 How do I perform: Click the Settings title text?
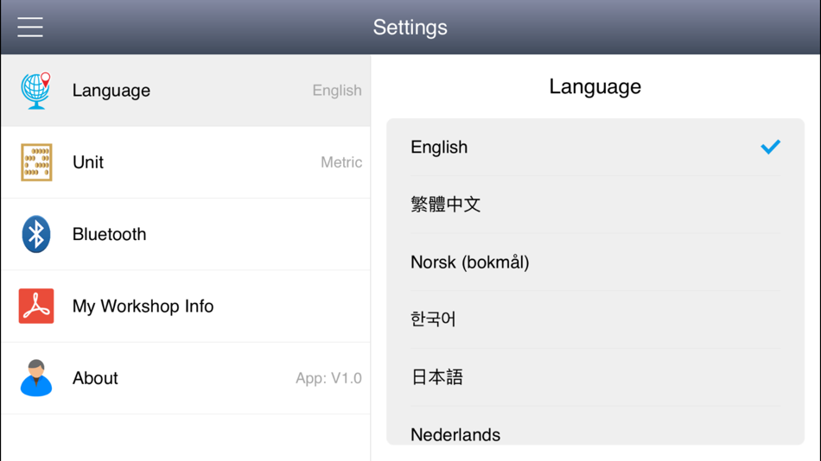(x=410, y=28)
